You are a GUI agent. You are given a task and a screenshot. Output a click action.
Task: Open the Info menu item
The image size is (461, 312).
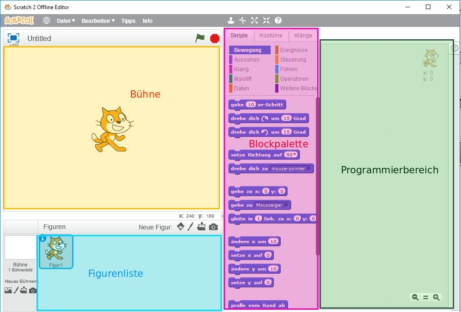pyautogui.click(x=147, y=21)
